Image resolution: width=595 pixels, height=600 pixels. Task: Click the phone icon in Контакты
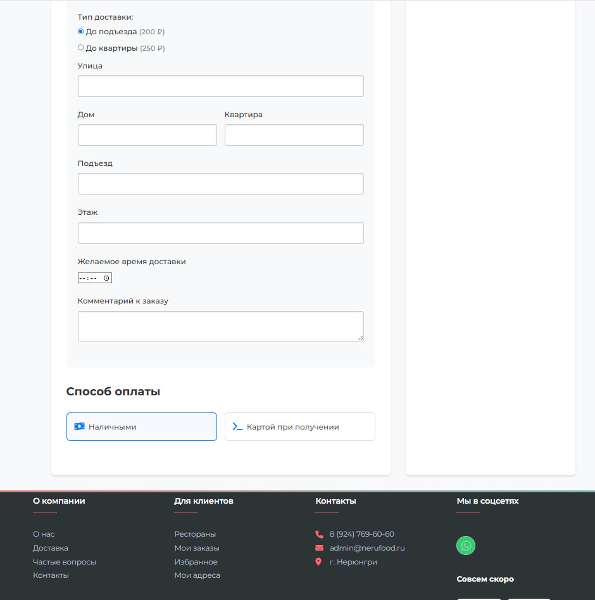319,534
